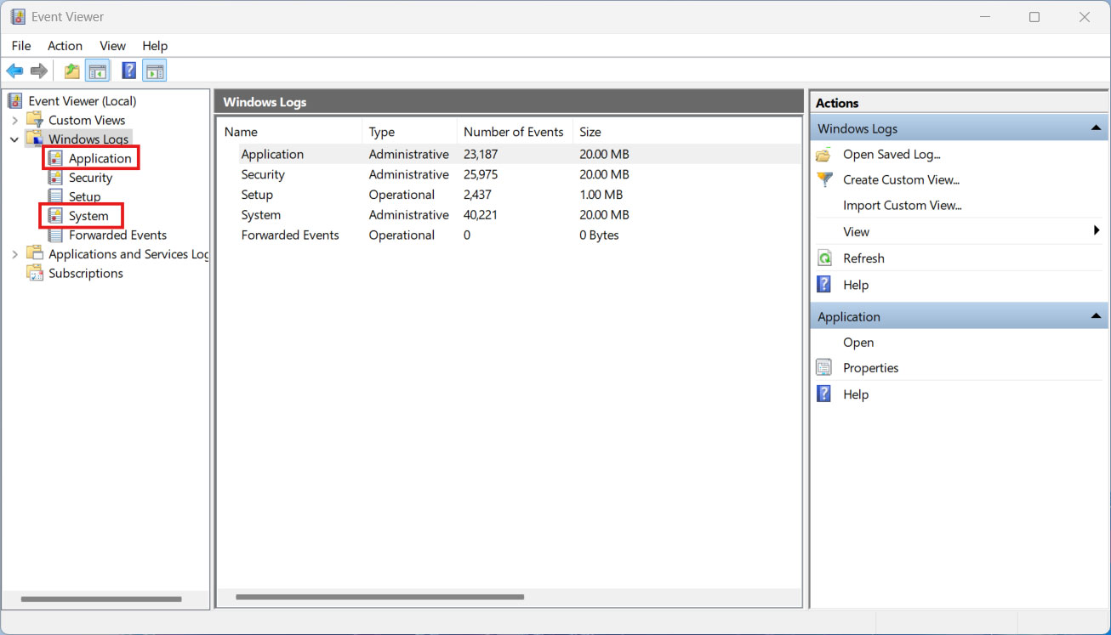Click the Subscriptions icon in tree
Viewport: 1111px width, 635px height.
pos(35,273)
